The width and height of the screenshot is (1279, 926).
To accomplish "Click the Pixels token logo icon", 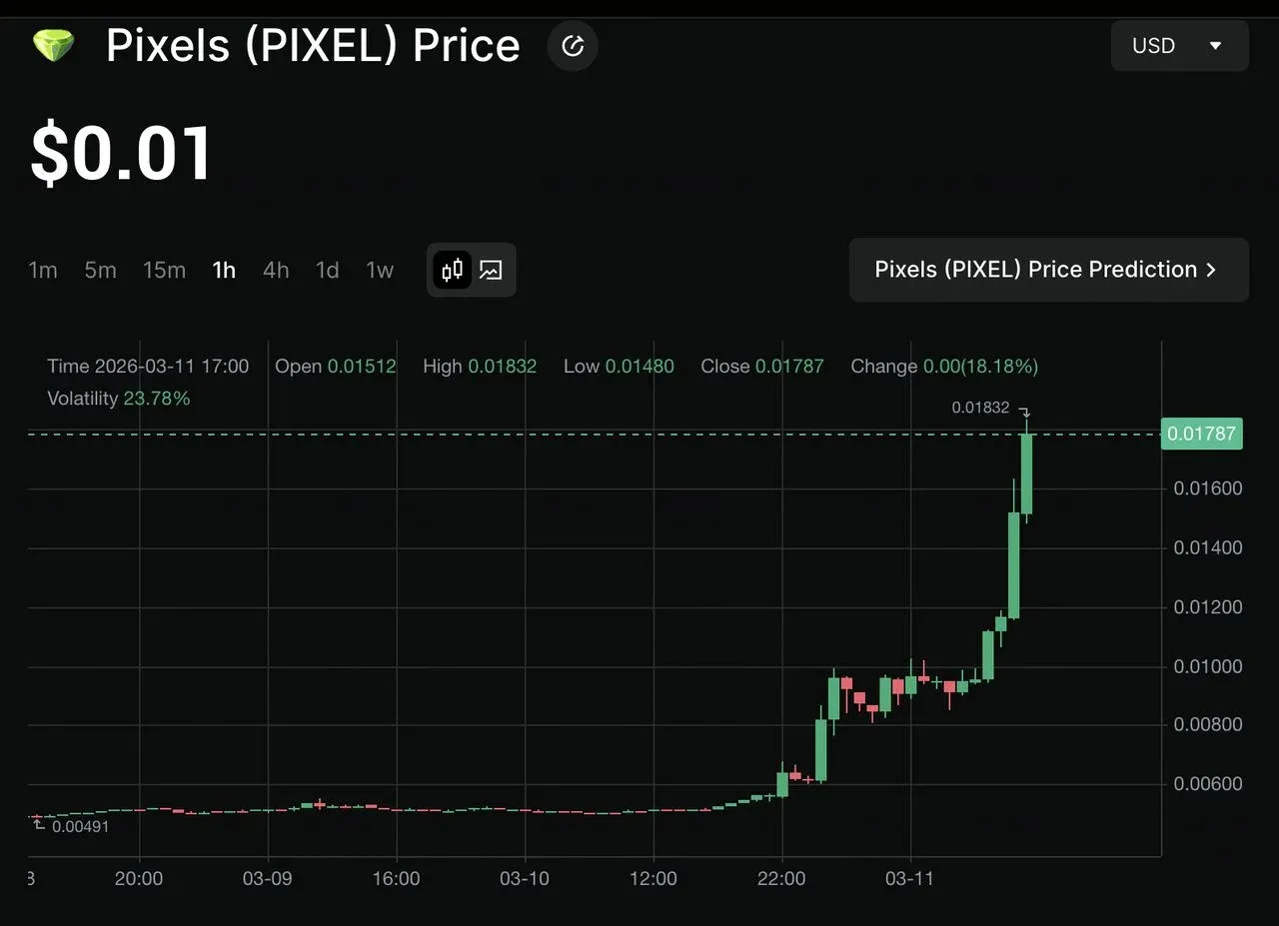I will tap(53, 45).
